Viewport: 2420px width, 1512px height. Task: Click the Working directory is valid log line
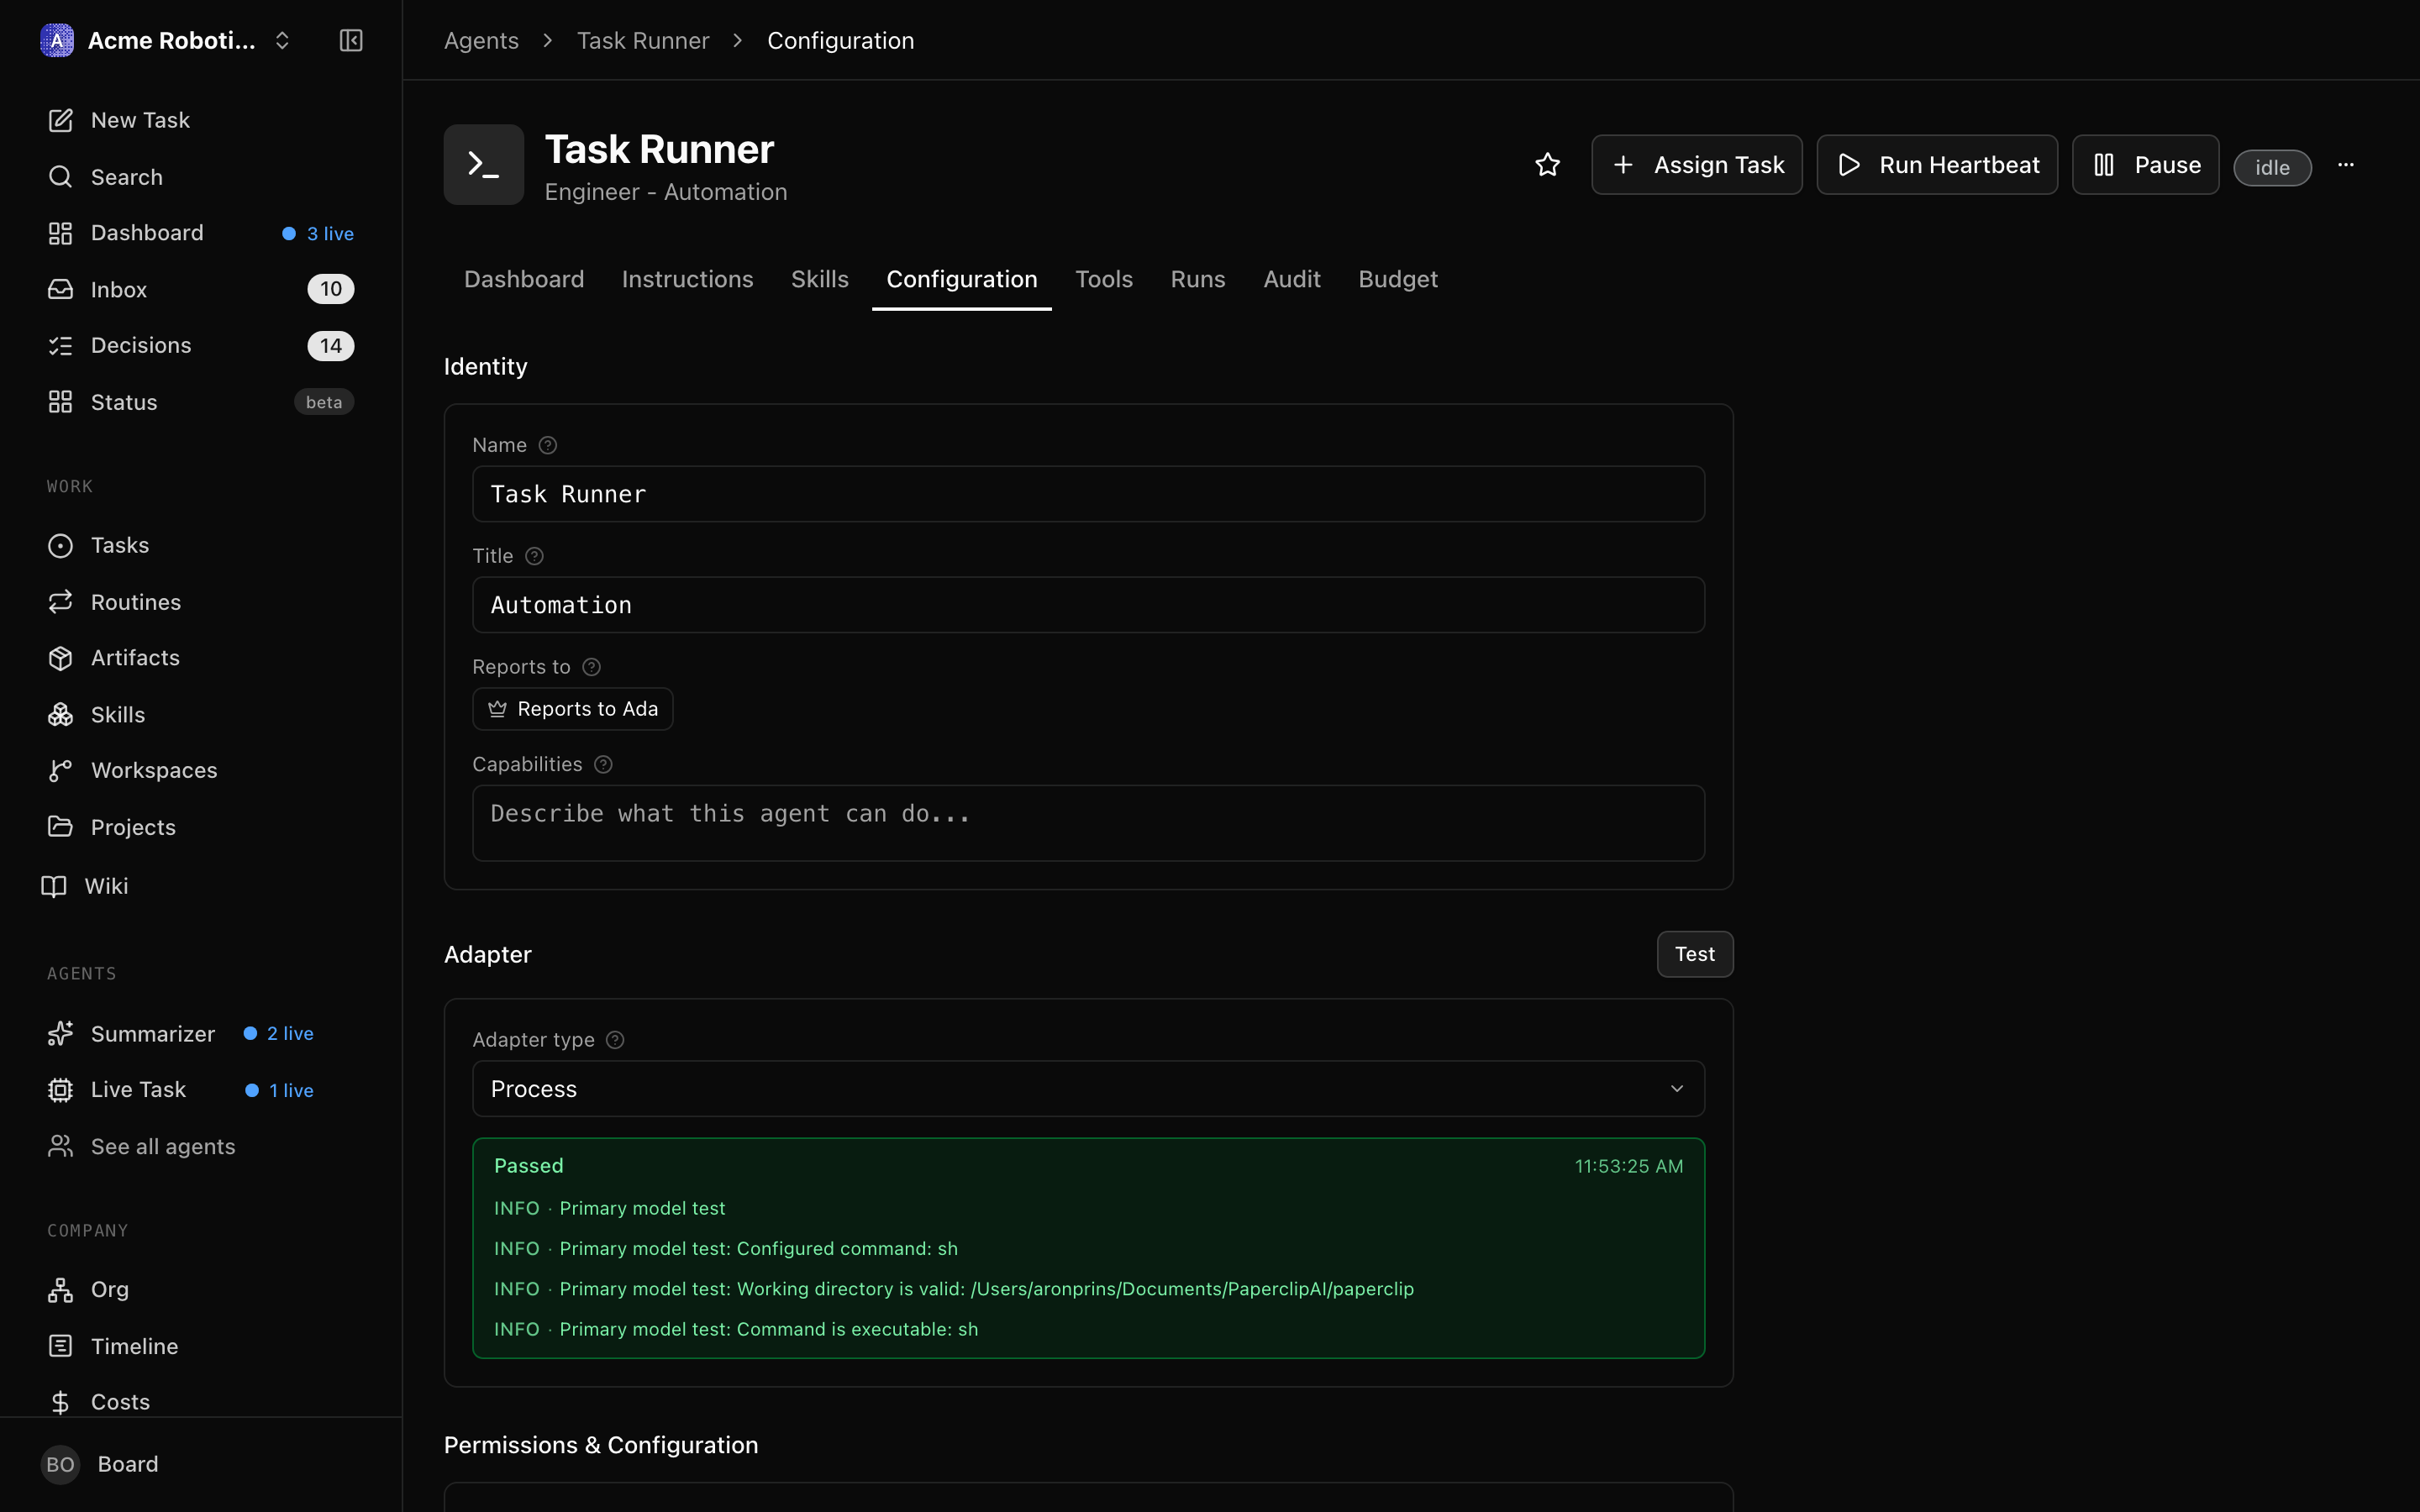coord(954,1289)
